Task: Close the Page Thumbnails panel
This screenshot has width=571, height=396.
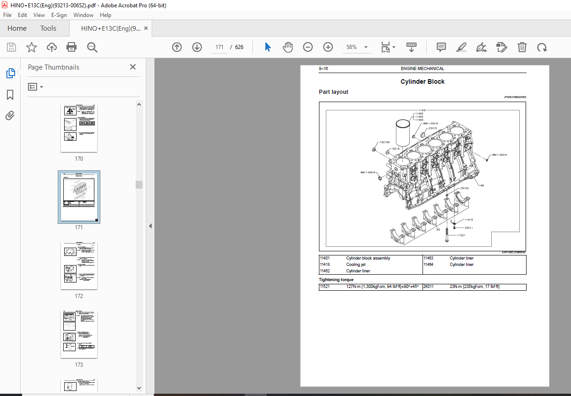Action: [133, 67]
